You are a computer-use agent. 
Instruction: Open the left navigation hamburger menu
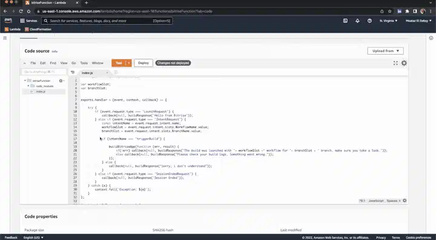point(5,38)
